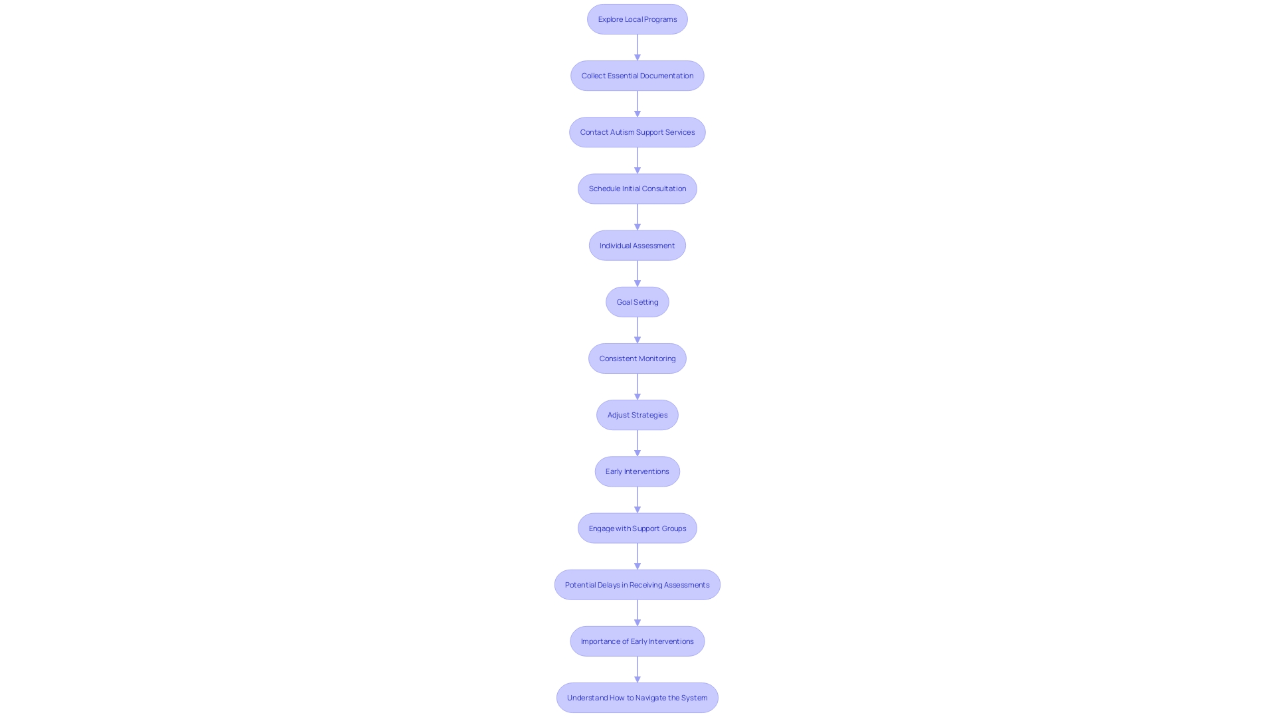
Task: Expand the Importance of Early Interventions node
Action: tap(637, 641)
